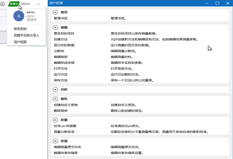This screenshot has width=233, height=159.
Task: Click the minimize dash beside admin
Action: pos(38,4)
